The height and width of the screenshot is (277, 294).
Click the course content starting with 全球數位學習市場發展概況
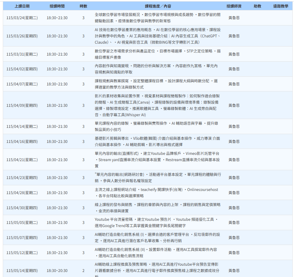[x=158, y=18]
